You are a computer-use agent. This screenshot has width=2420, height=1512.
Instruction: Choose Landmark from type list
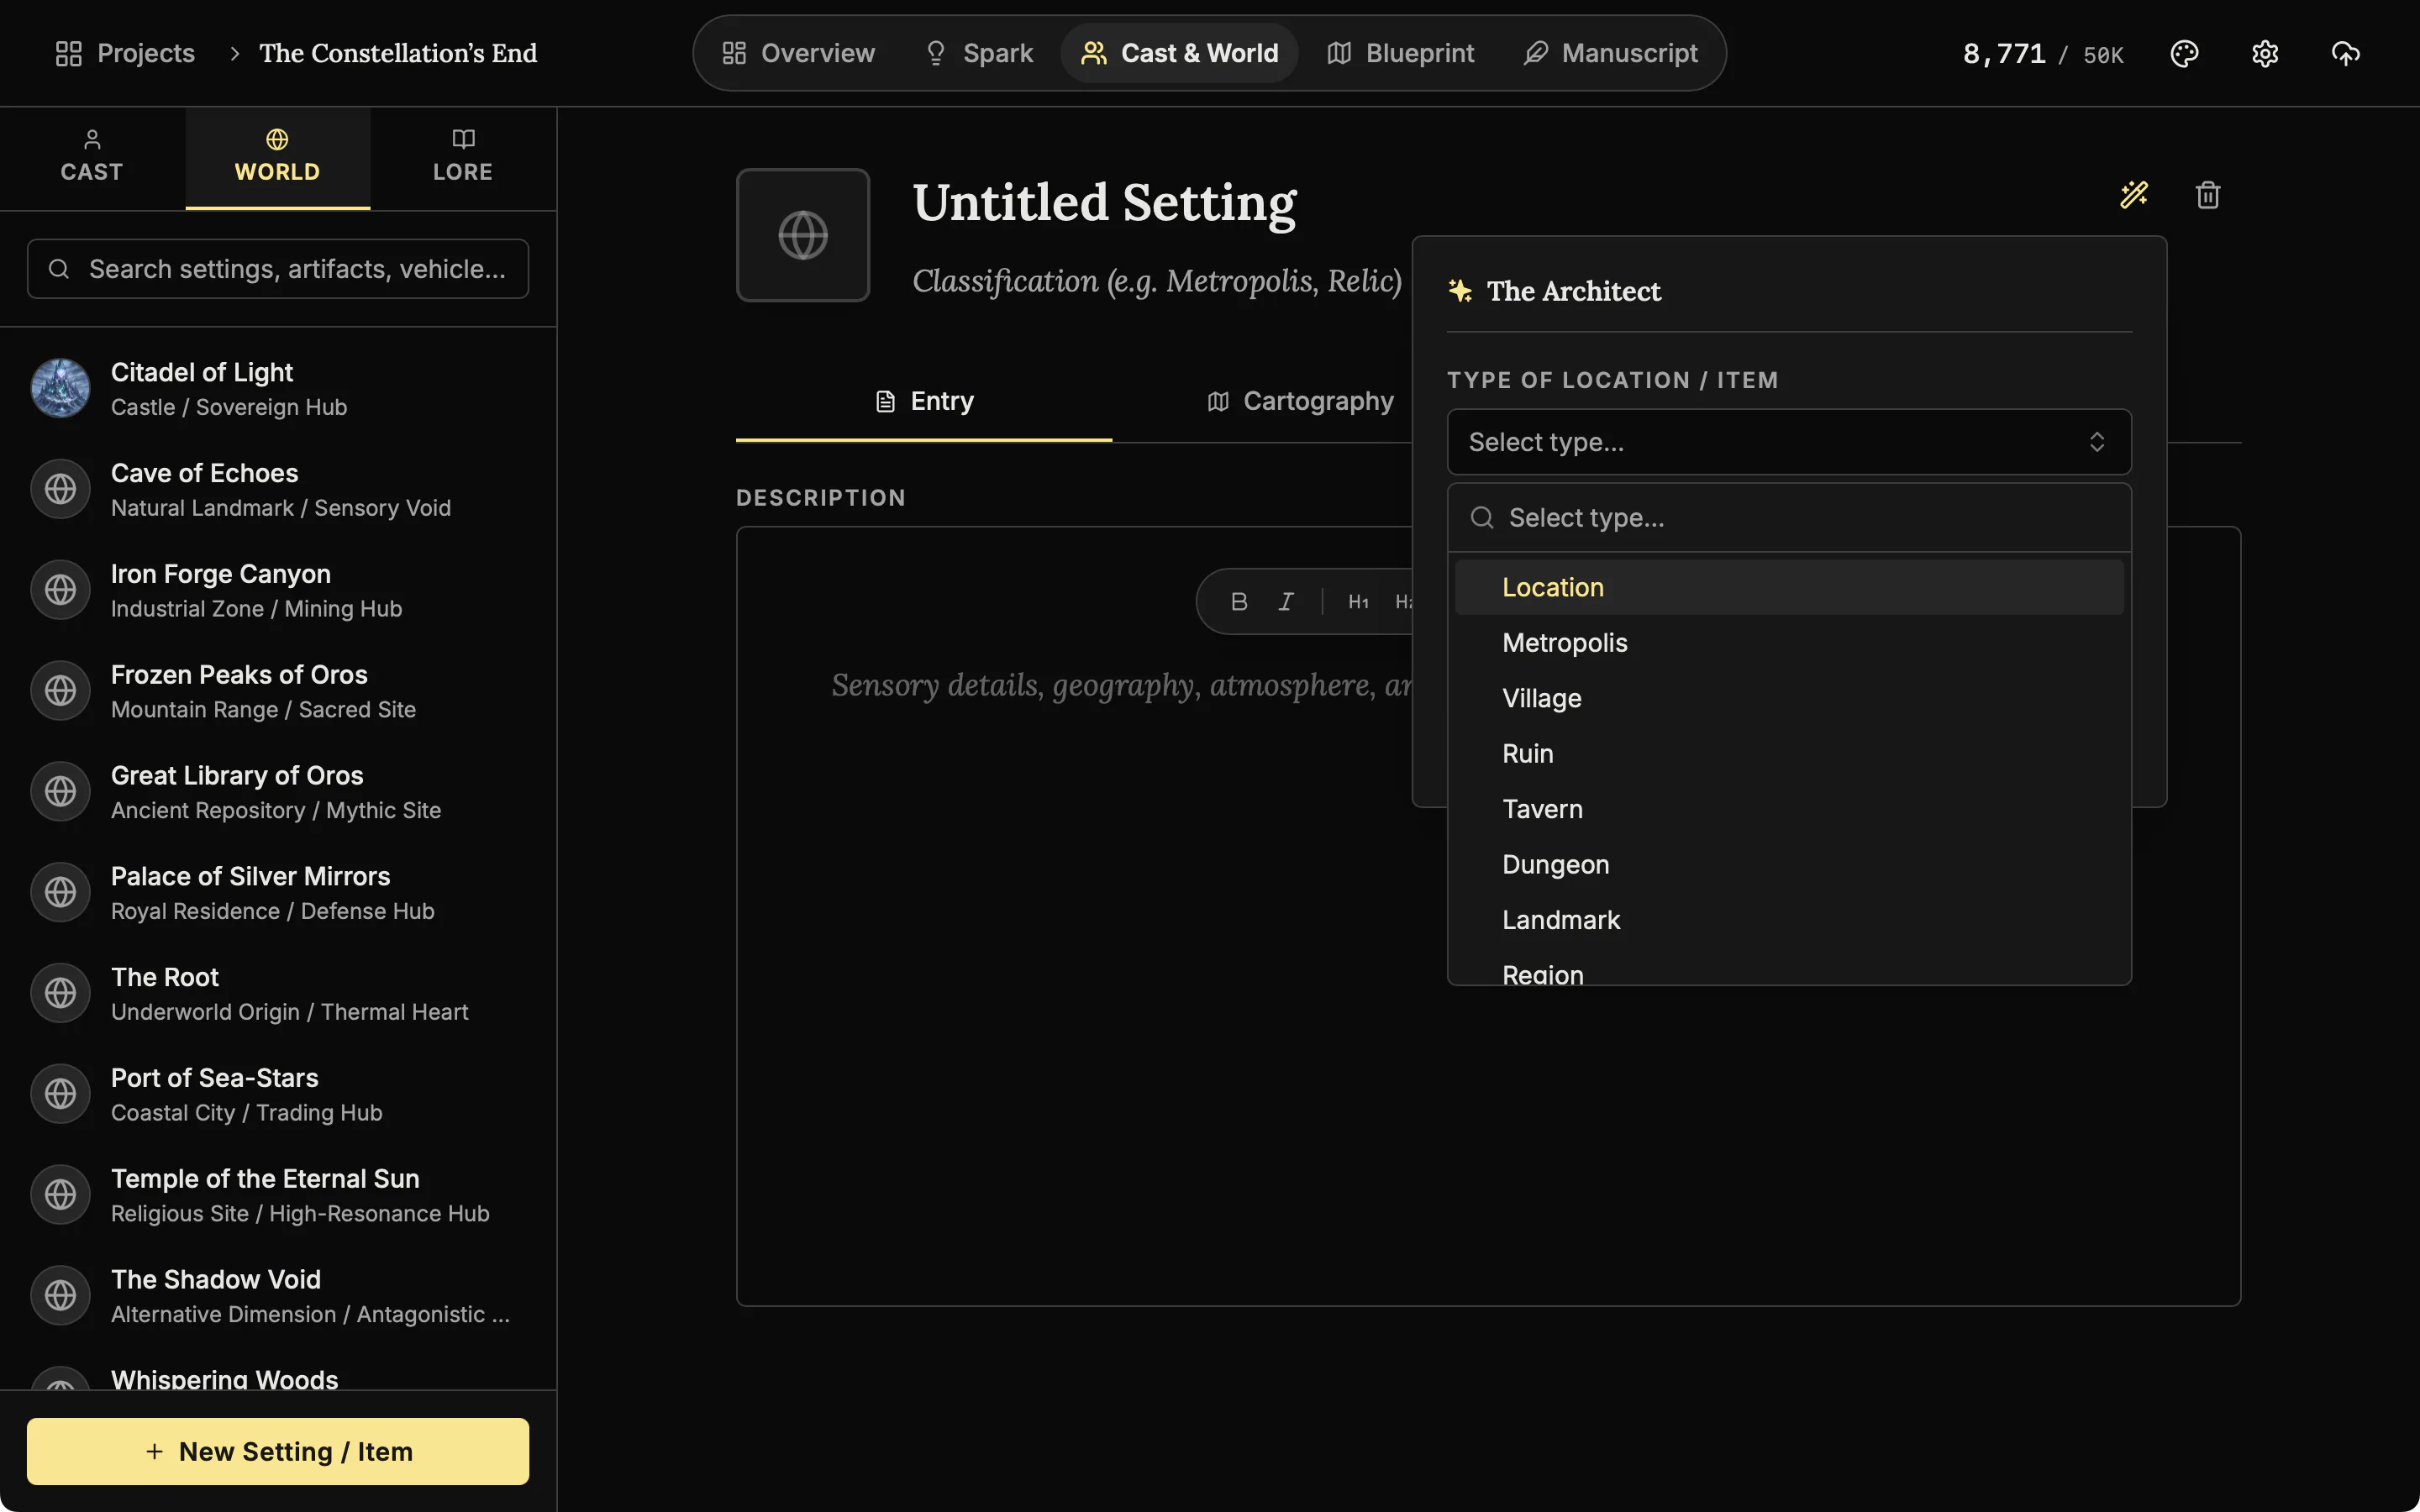[x=1789, y=920]
